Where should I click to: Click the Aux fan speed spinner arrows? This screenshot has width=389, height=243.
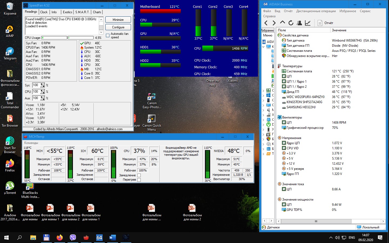pyautogui.click(x=42, y=98)
